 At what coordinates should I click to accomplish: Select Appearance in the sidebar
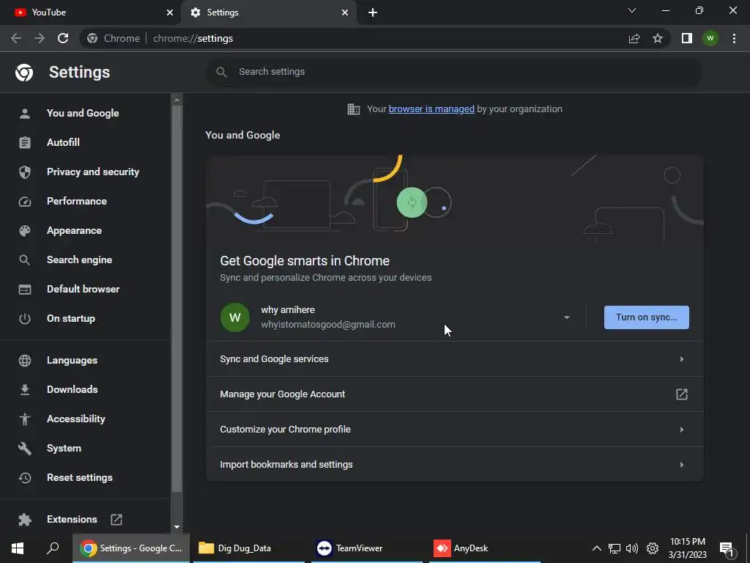[74, 230]
